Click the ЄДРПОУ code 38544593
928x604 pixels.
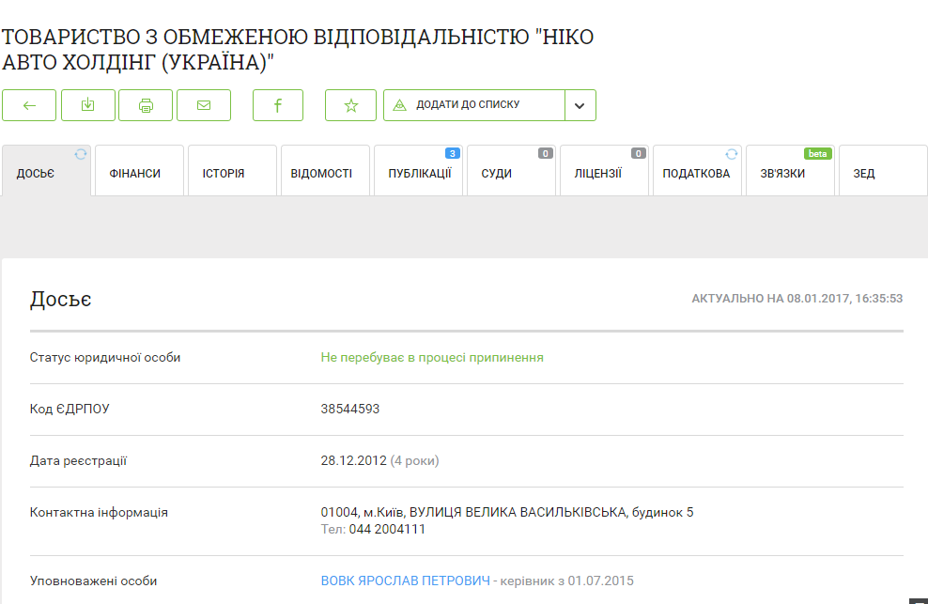tap(350, 409)
